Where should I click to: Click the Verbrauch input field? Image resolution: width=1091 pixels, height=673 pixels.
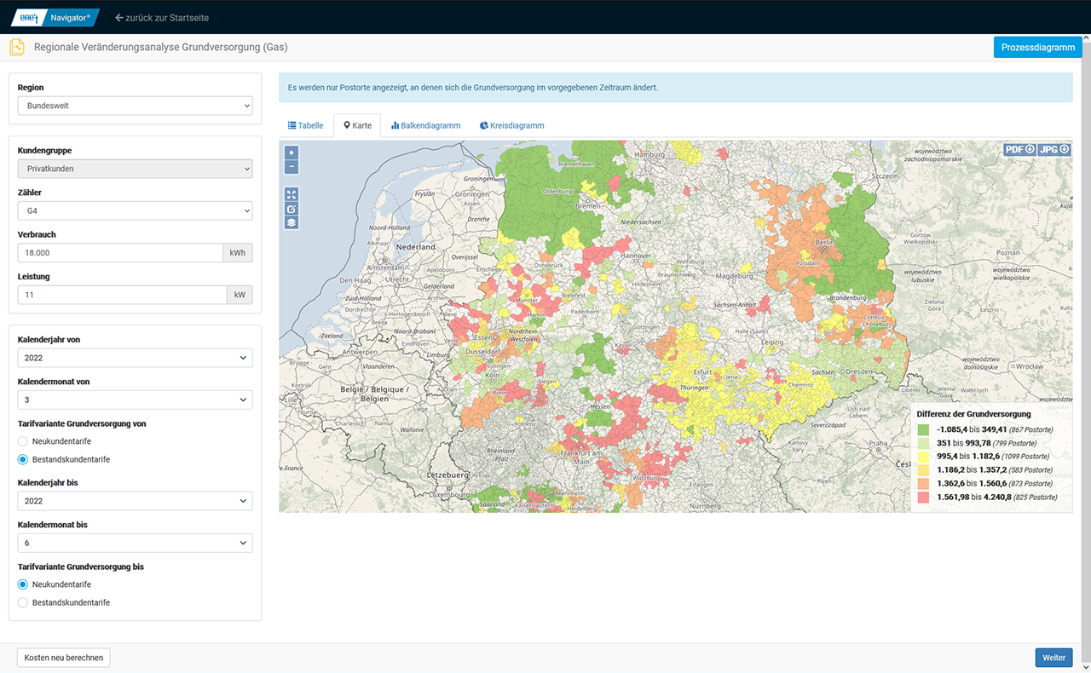click(x=120, y=253)
